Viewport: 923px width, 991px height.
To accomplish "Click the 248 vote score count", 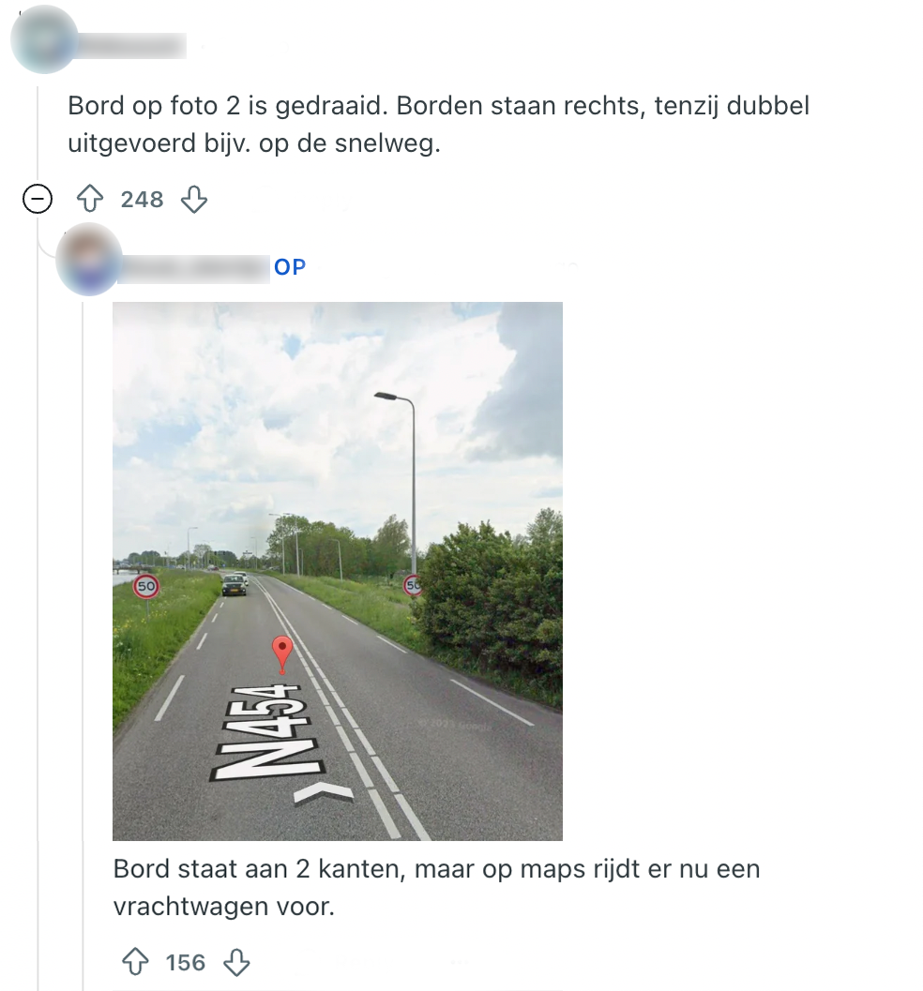I will click(143, 200).
